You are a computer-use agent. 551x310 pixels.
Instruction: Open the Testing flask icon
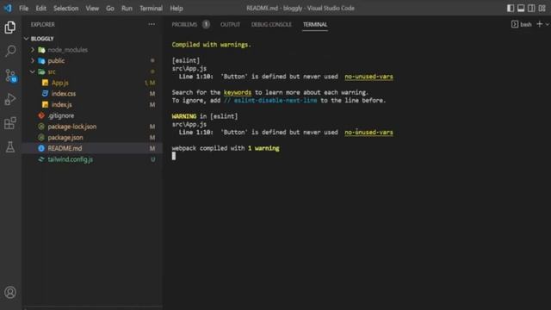(10, 147)
